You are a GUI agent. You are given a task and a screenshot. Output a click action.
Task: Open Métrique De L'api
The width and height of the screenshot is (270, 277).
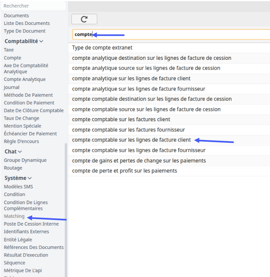tap(23, 270)
